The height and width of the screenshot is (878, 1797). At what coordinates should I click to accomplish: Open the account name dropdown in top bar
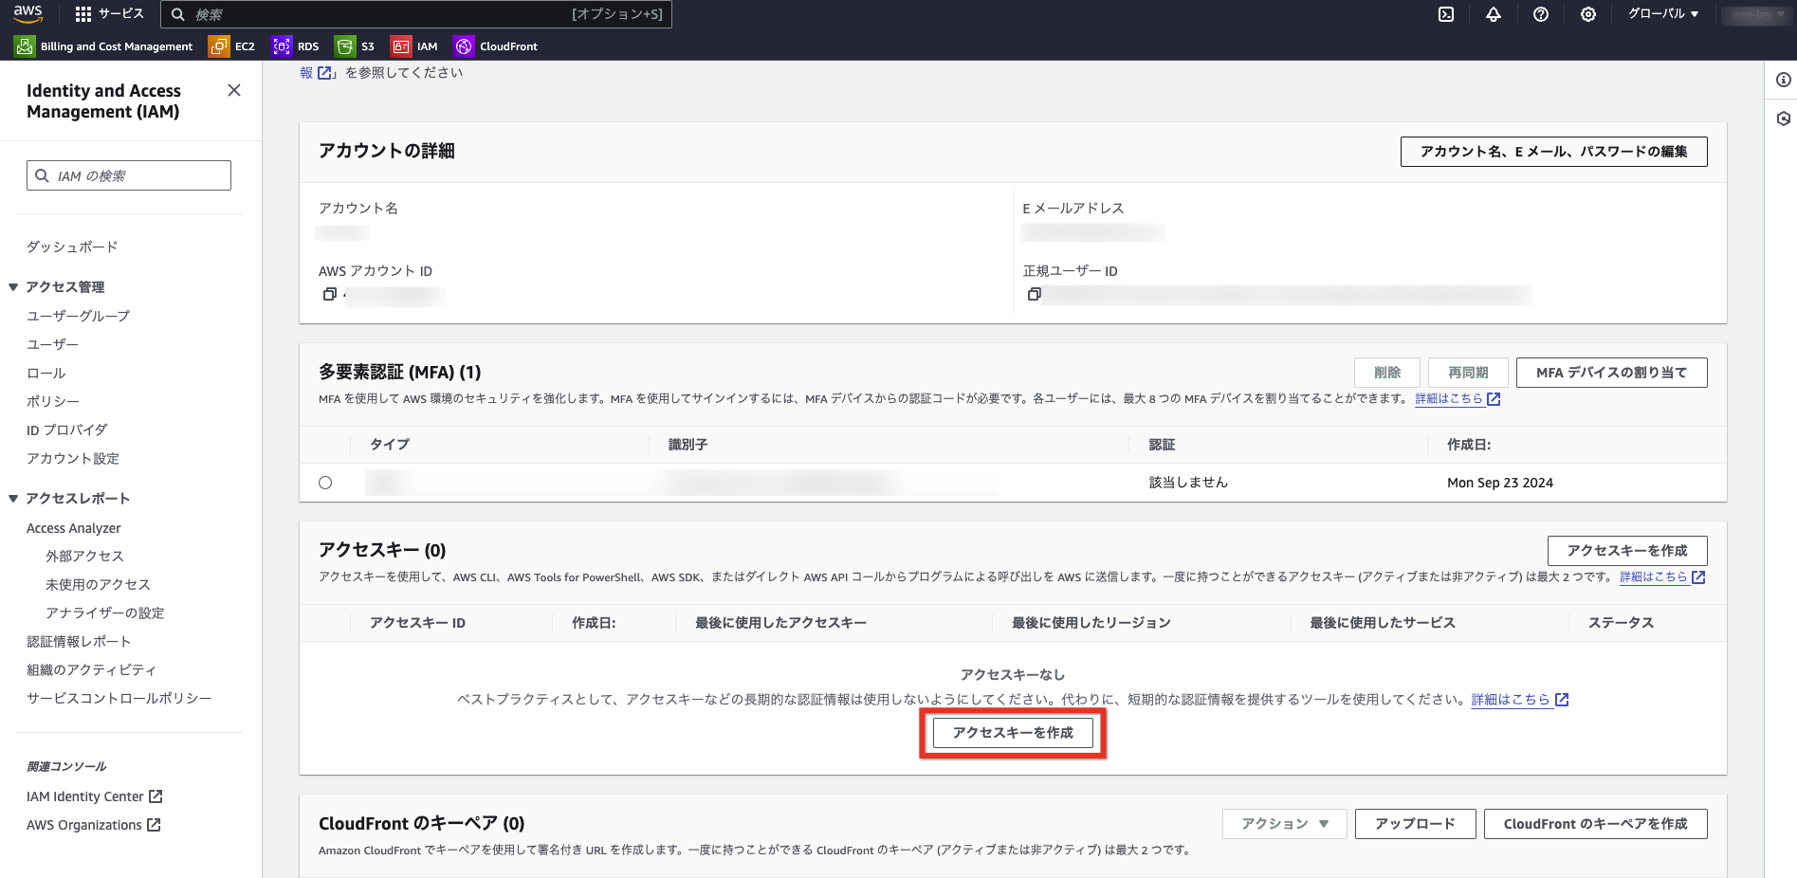(x=1756, y=14)
